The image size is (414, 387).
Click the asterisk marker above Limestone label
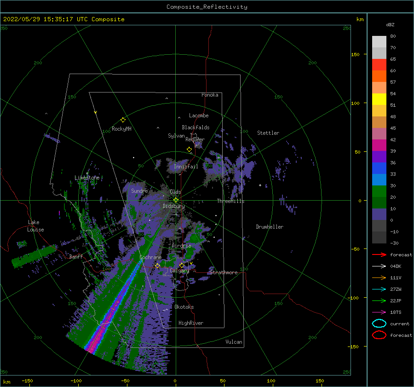click(x=87, y=173)
